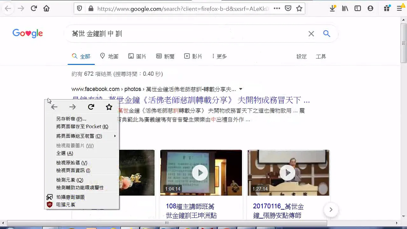This screenshot has width=407, height=229.
Task: Click the blue magnifier search button
Action: tap(327, 33)
